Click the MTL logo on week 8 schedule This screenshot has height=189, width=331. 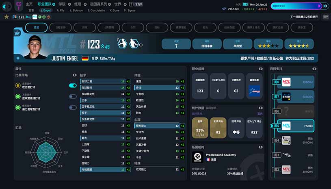[x=286, y=82]
